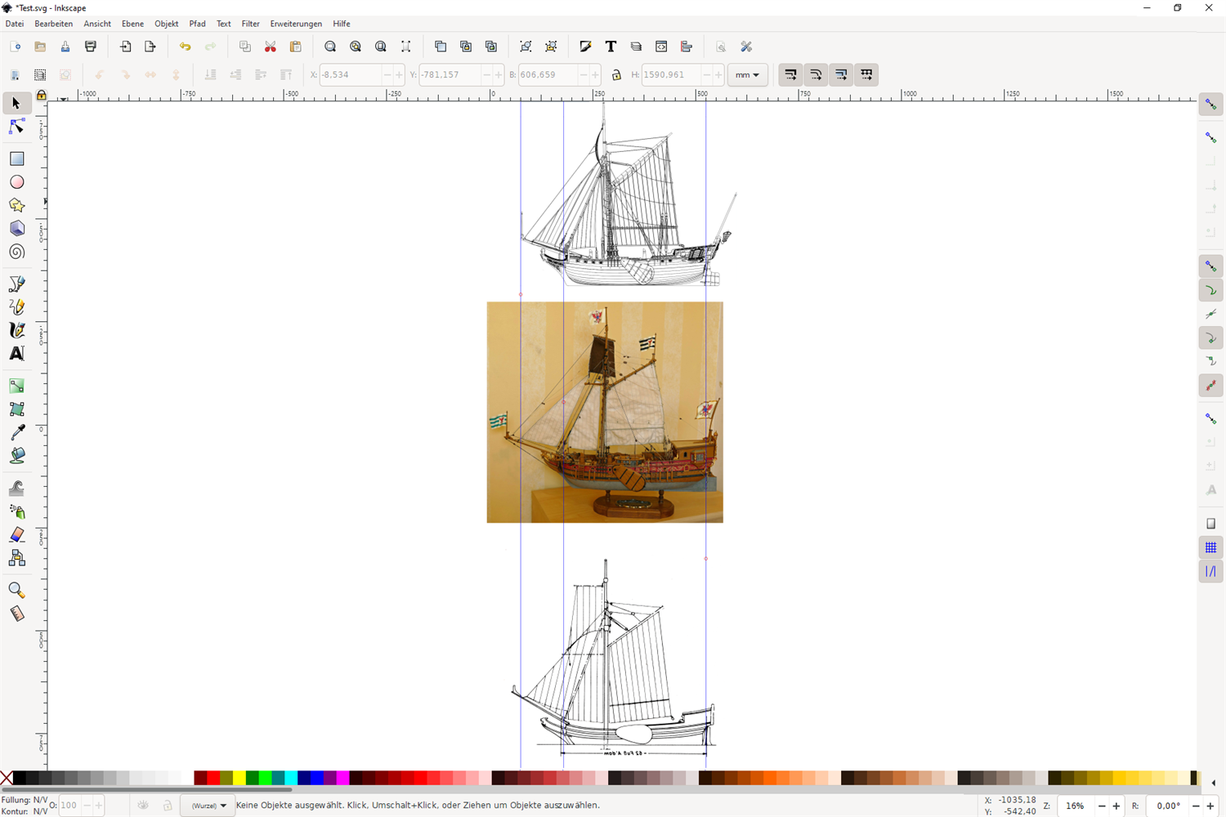Viewport: 1226px width, 817px height.
Task: Open the Erweiterungen menu
Action: (296, 24)
